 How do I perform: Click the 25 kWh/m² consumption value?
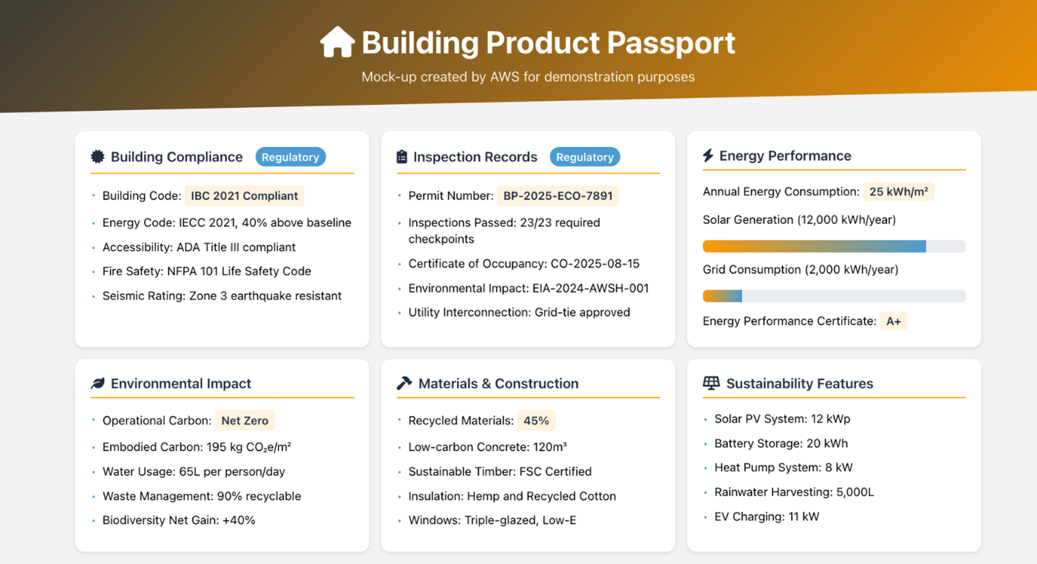(898, 192)
